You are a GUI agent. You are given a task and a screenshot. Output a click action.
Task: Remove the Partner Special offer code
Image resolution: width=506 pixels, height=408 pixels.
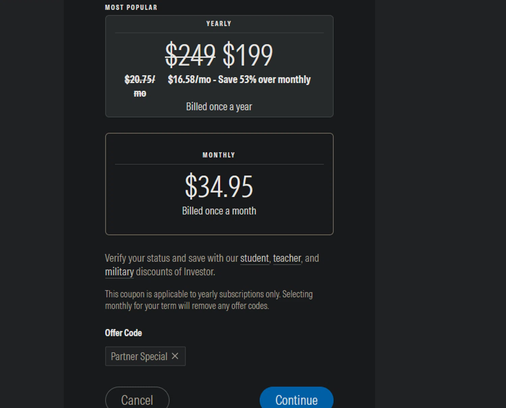point(175,356)
